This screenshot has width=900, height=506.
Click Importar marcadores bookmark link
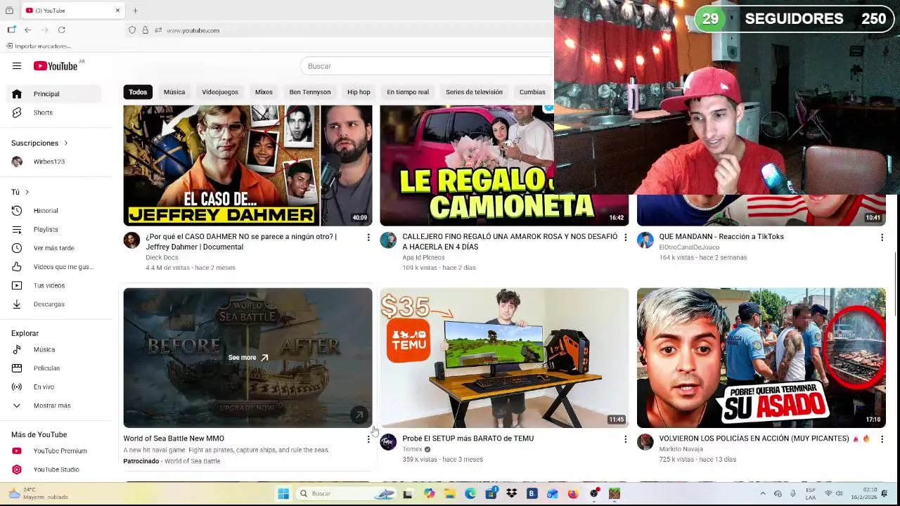(39, 46)
